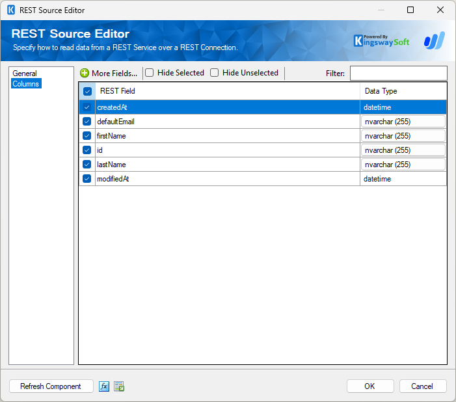Screen dimensions: 456x402
Task: Enable the Hide Selected checkbox
Action: [149, 72]
